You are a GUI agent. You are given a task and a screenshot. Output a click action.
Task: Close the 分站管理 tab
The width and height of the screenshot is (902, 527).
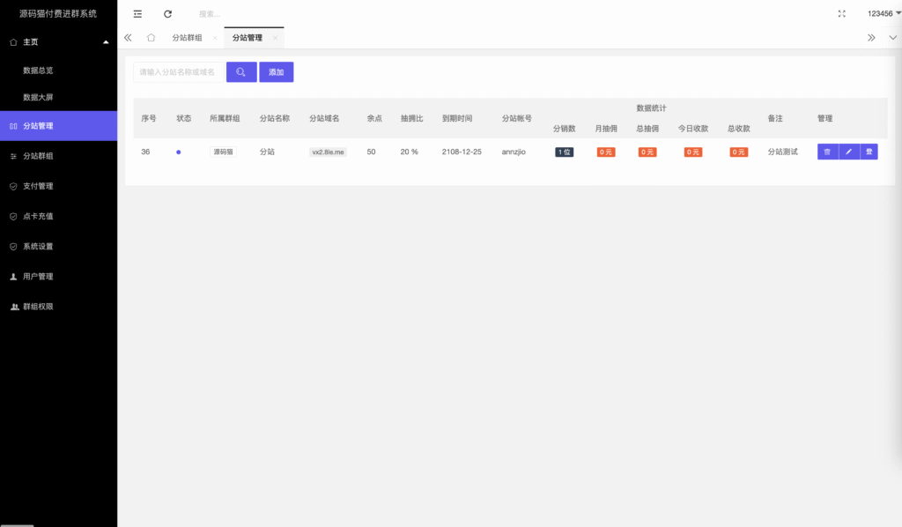tap(276, 38)
